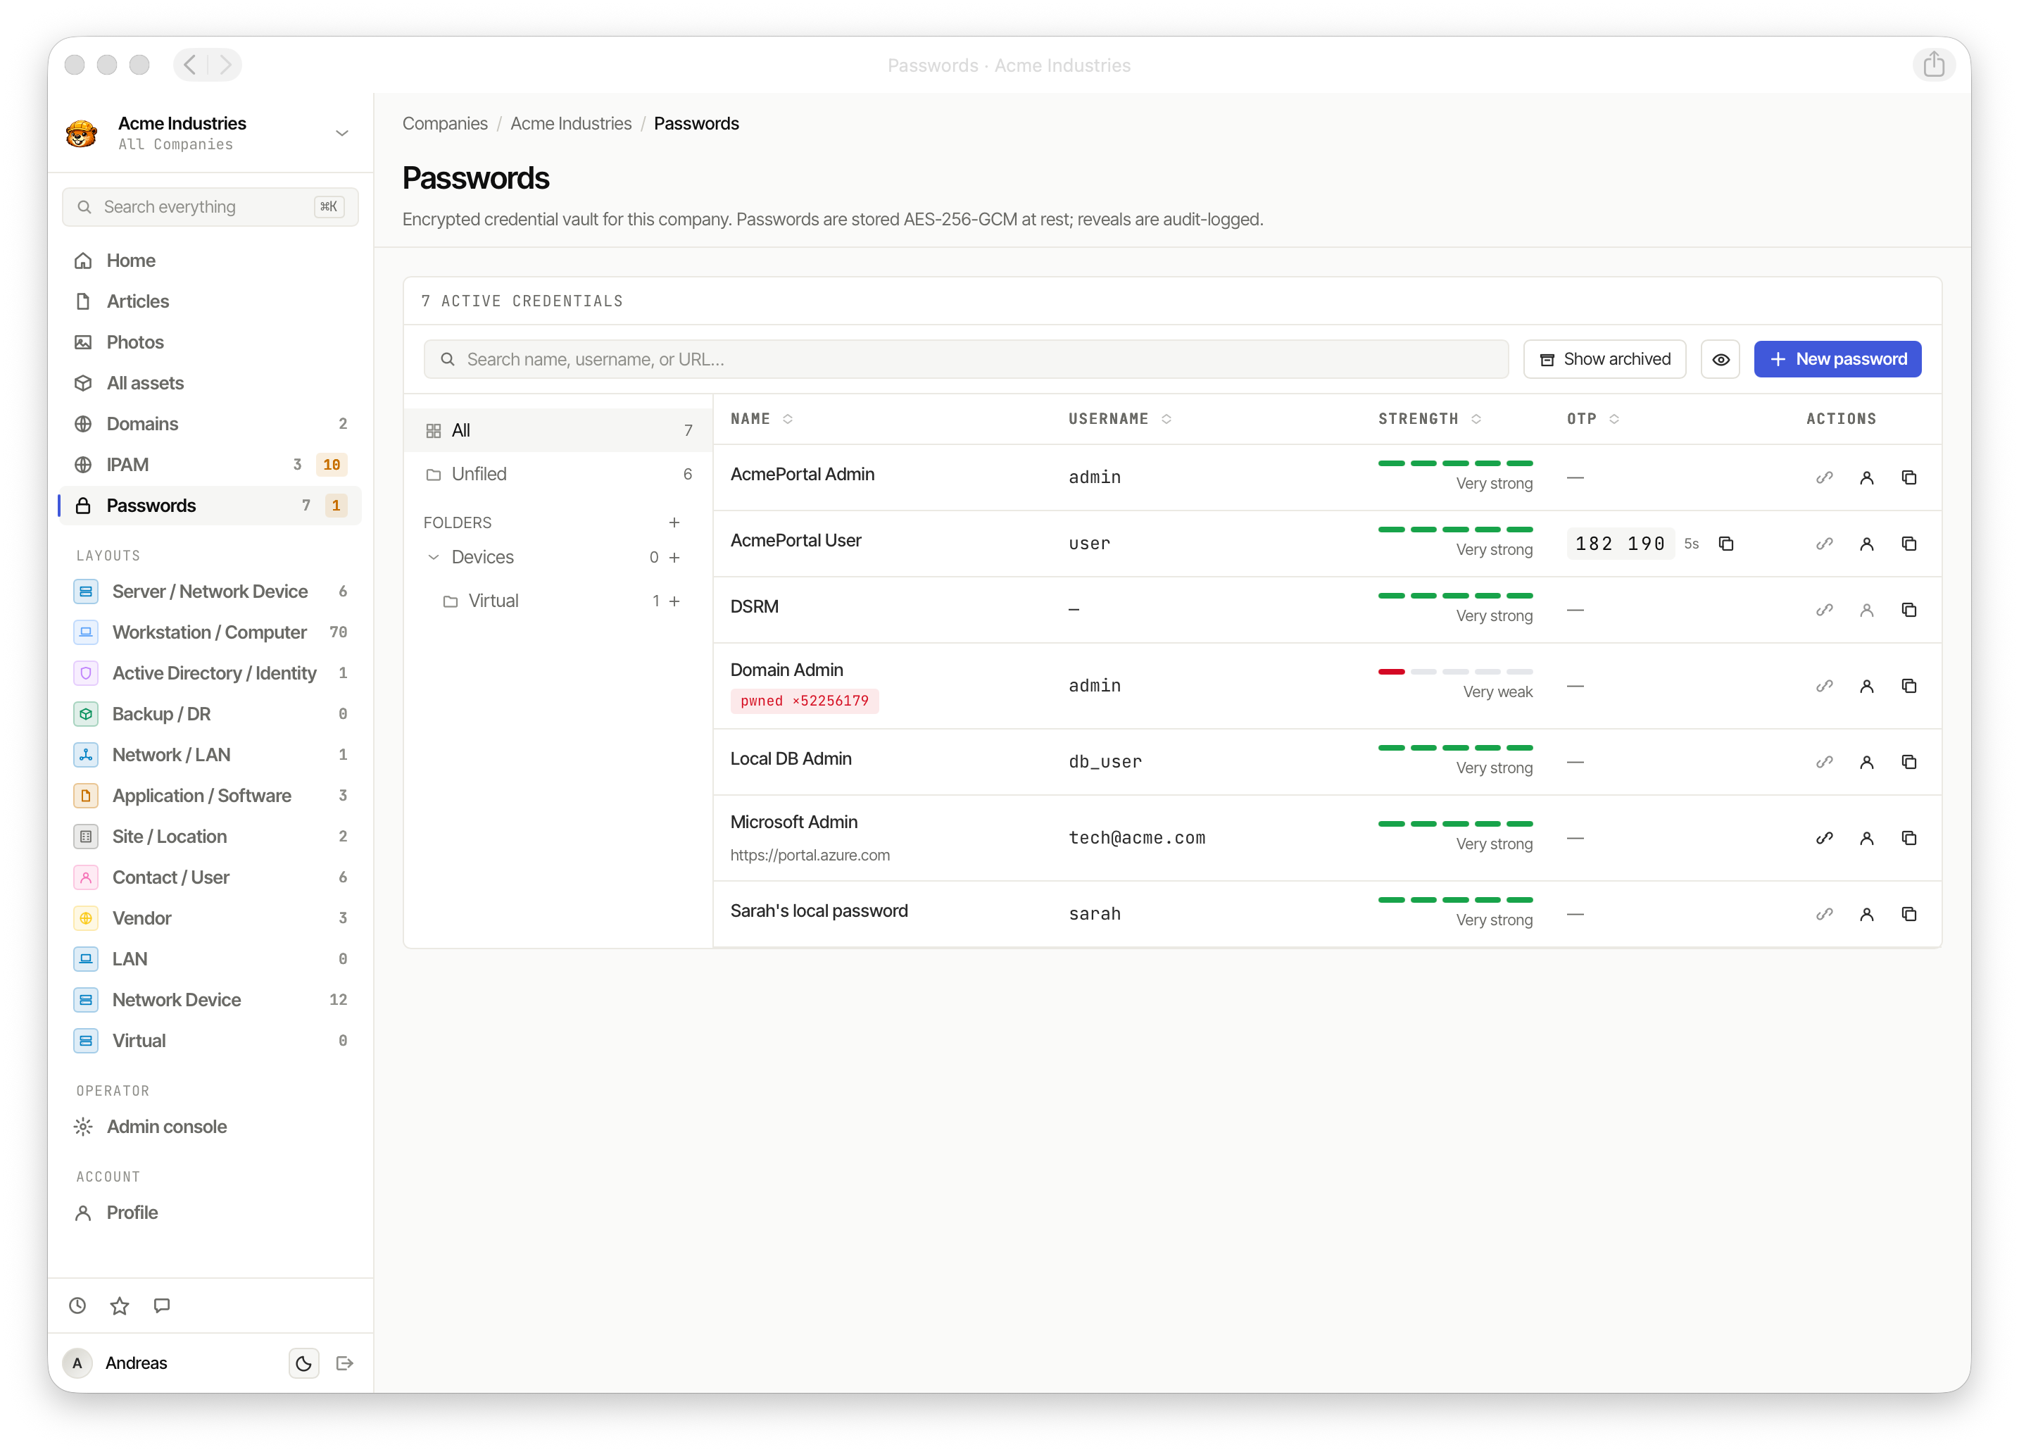Open Articles in the sidebar
Screen dimensions: 2019x1452
click(x=210, y=301)
